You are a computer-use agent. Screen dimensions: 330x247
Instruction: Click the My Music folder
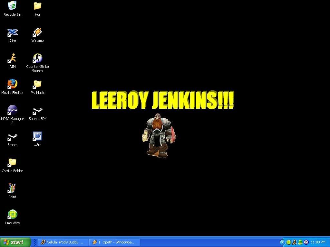[x=37, y=85]
